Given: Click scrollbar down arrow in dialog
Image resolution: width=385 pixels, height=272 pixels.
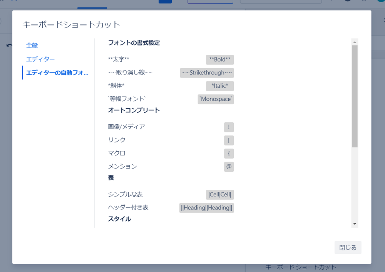Looking at the screenshot, I should [x=355, y=224].
